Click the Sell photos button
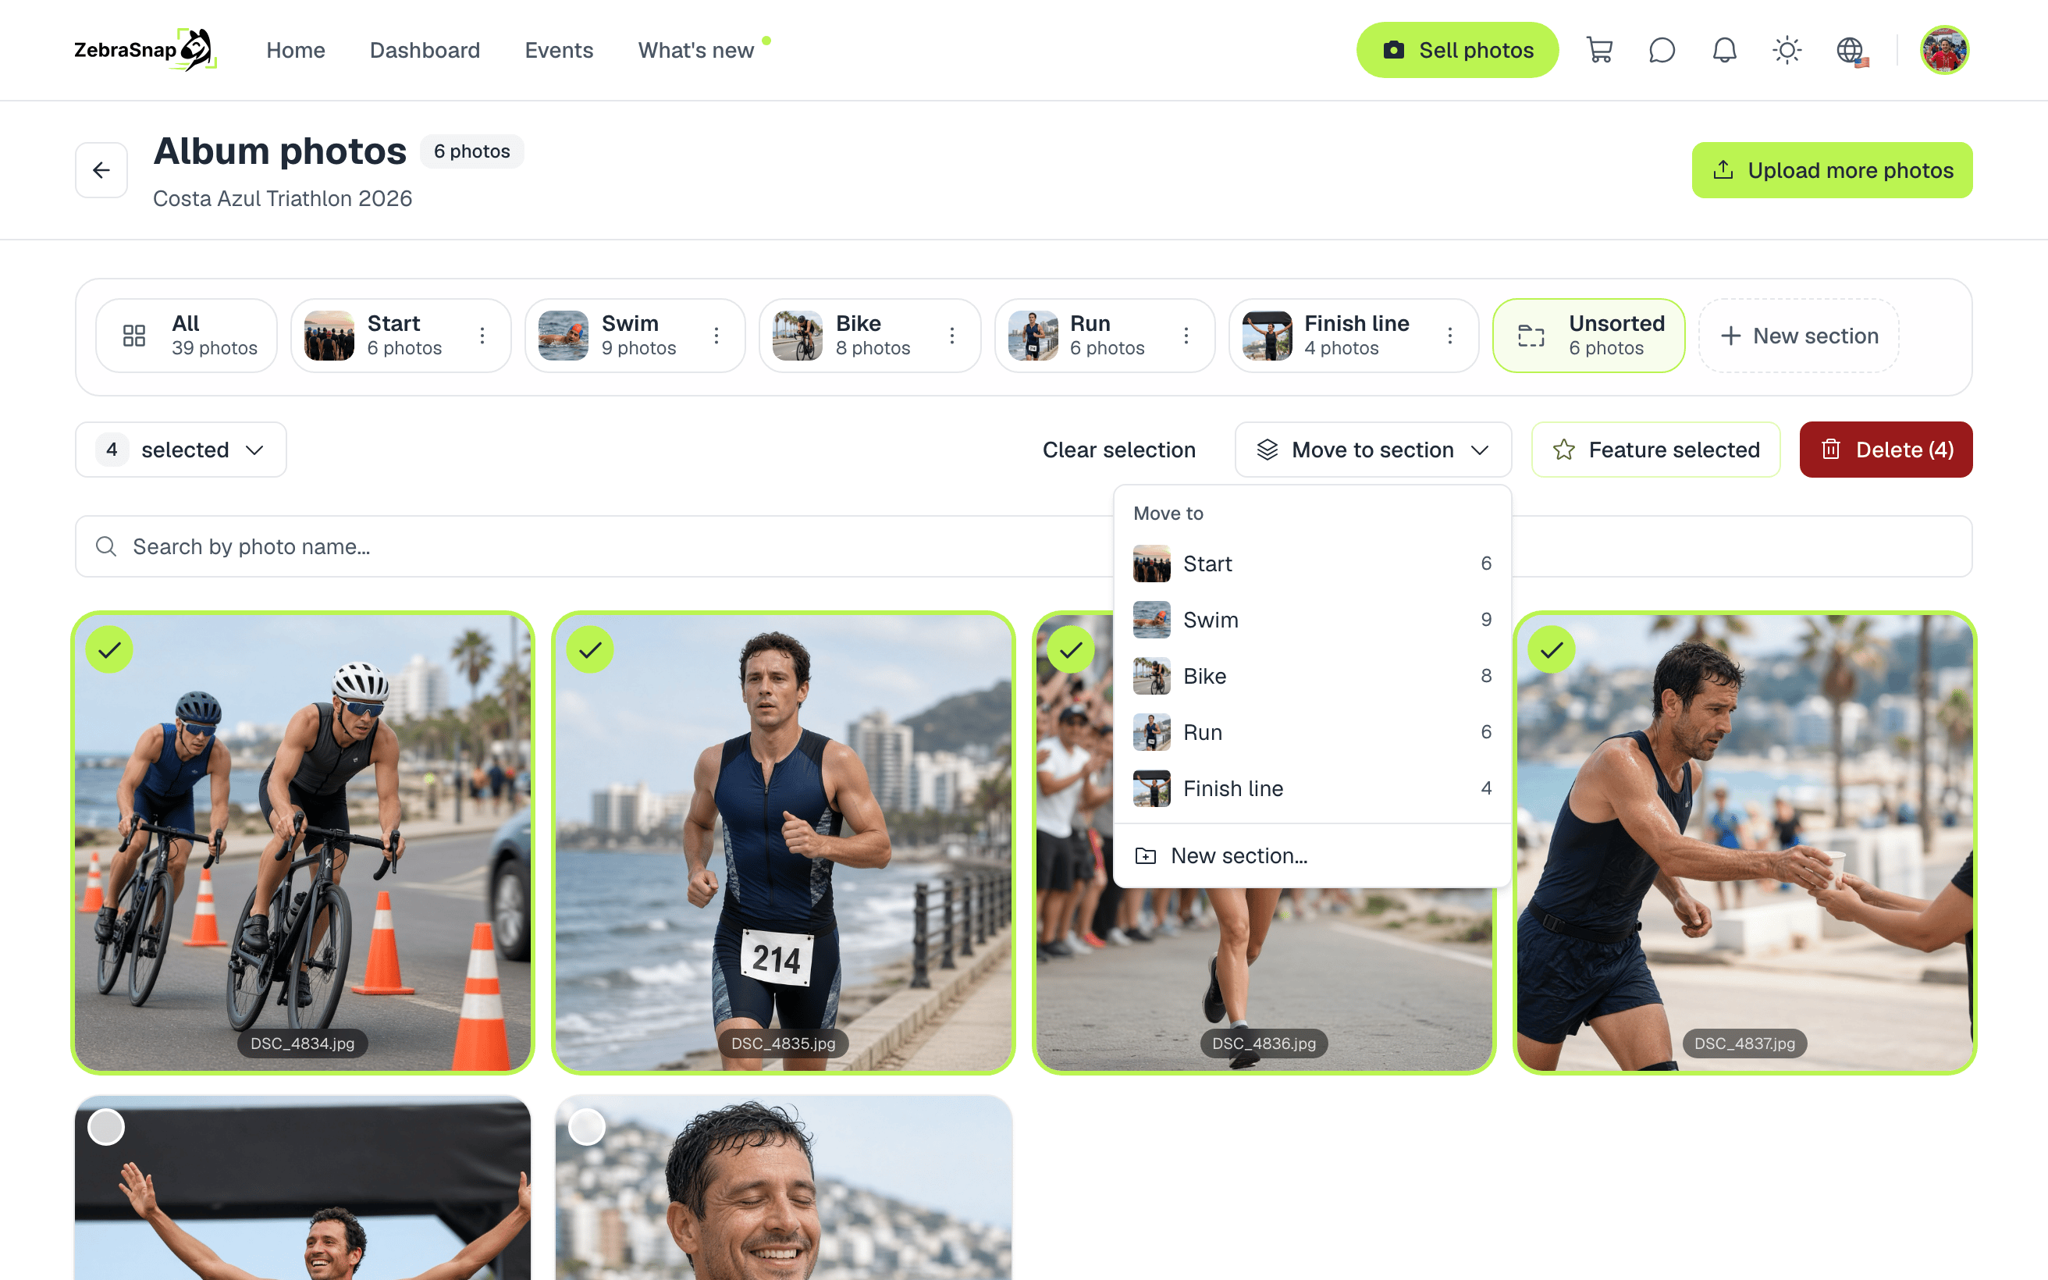The height and width of the screenshot is (1280, 2048). point(1457,50)
